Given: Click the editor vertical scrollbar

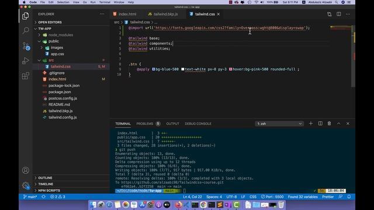Looking at the screenshot, I should click(353, 56).
